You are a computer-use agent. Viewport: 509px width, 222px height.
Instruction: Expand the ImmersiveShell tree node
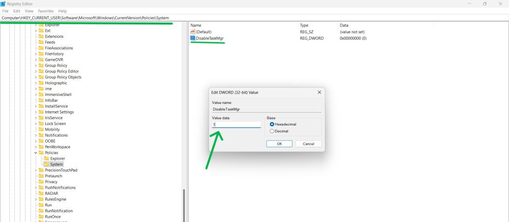[x=36, y=95]
